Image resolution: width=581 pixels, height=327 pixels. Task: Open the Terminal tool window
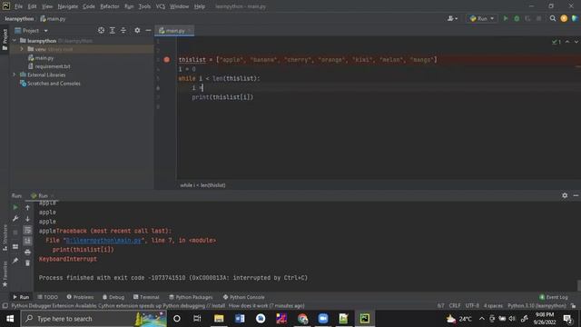tap(146, 297)
